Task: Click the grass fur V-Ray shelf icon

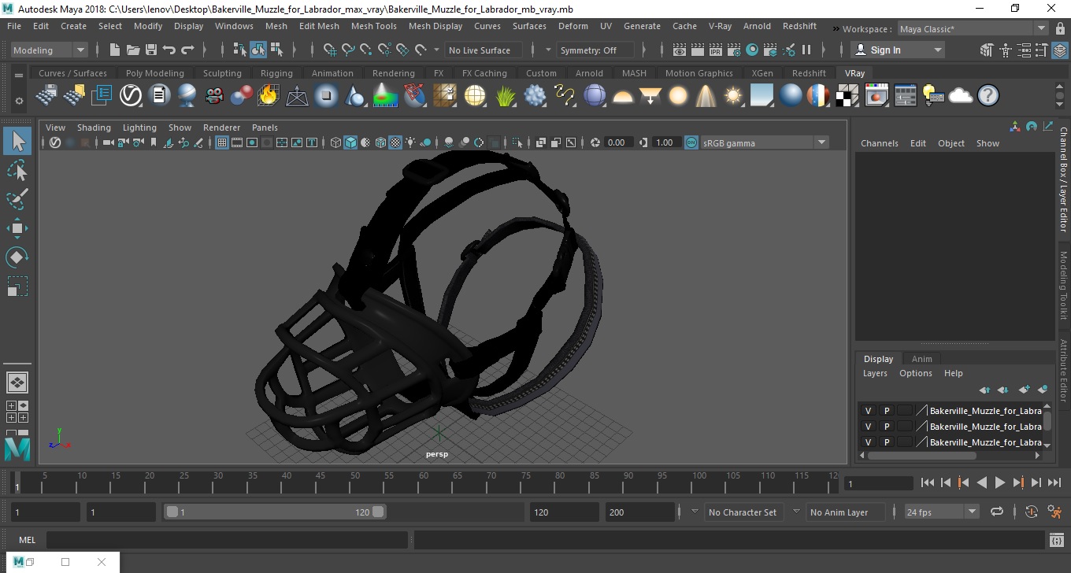Action: (x=505, y=96)
